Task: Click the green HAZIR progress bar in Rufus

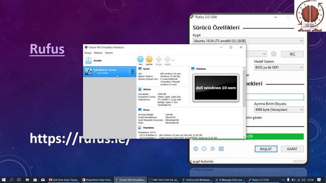Action: [275, 136]
